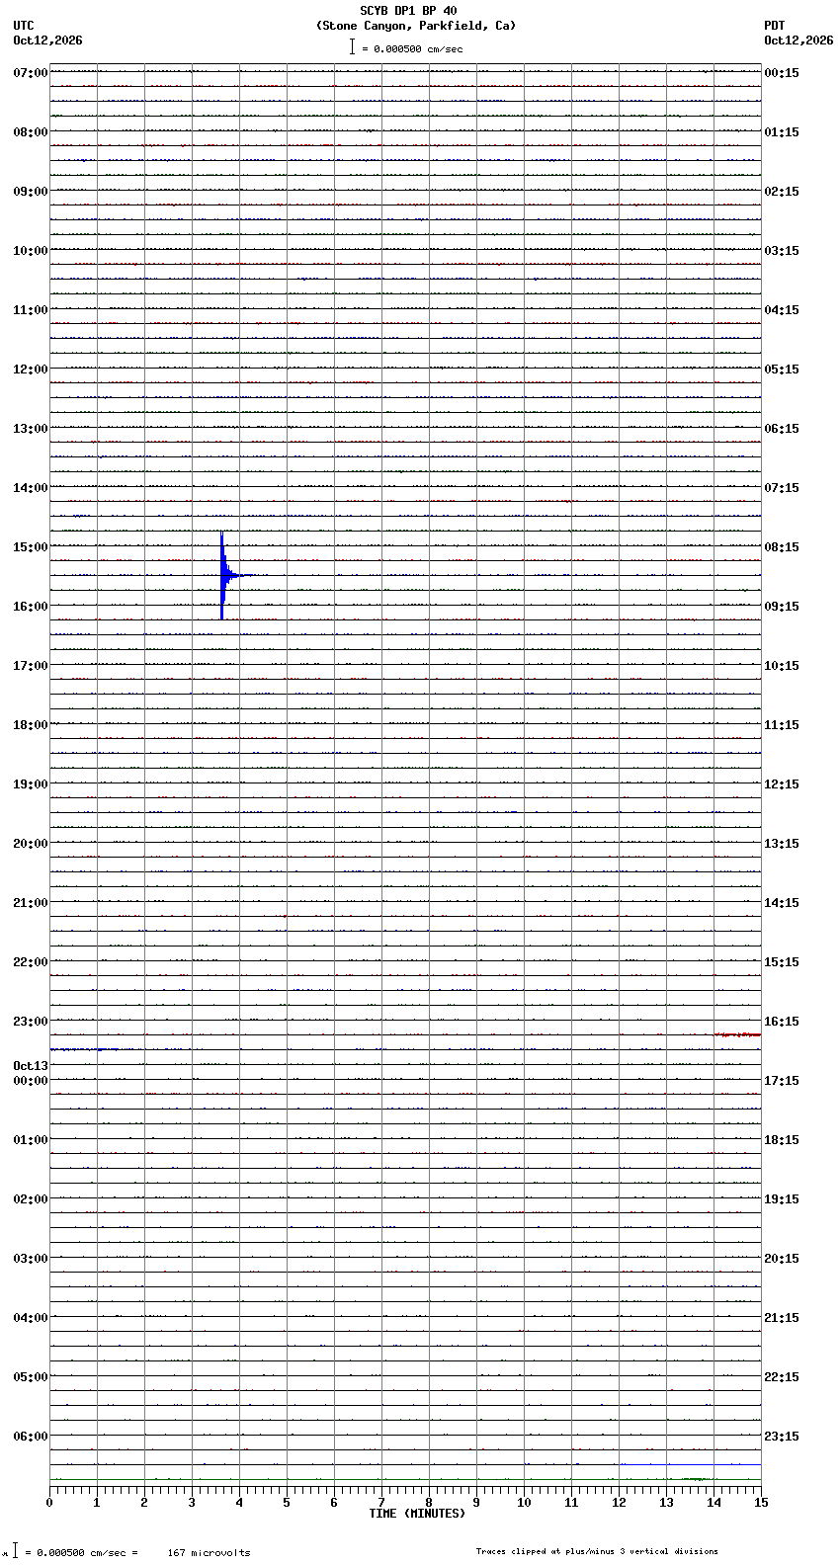Select the 00:00 UTC time label

click(x=31, y=1081)
